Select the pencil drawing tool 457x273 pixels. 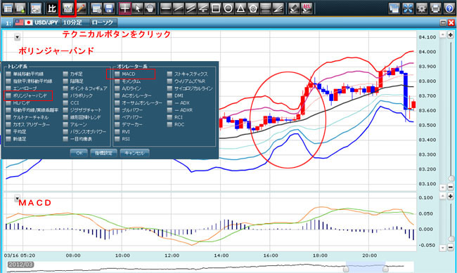click(x=81, y=8)
